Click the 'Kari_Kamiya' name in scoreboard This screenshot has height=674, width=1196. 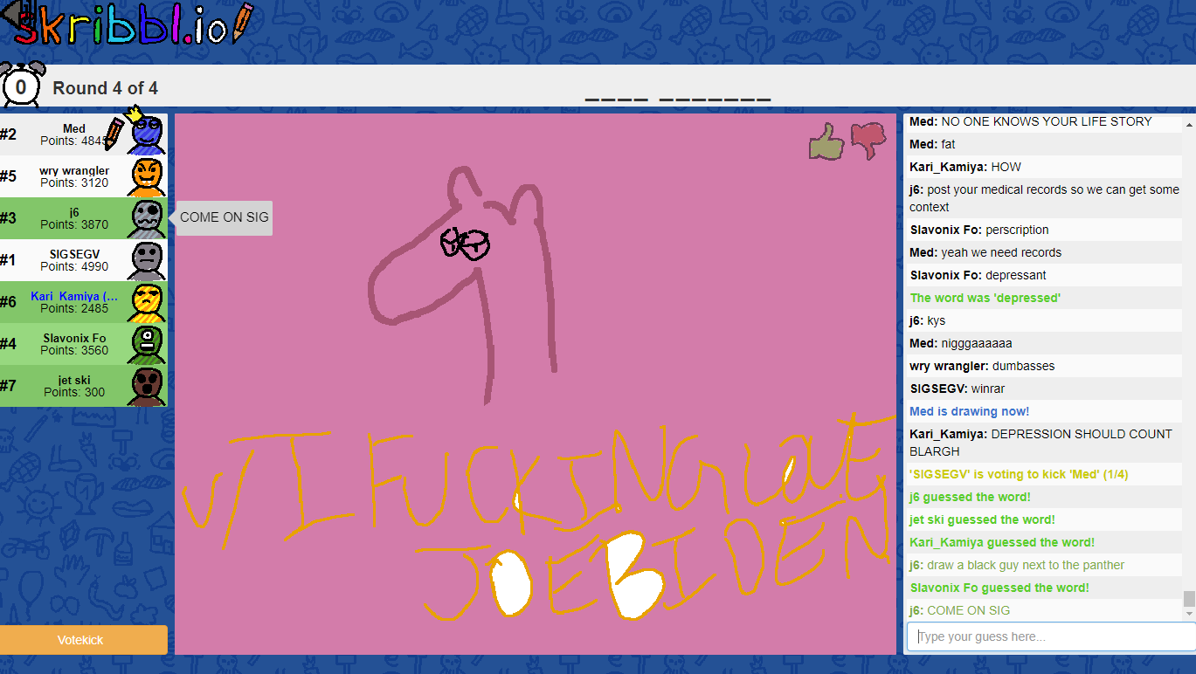(x=74, y=296)
